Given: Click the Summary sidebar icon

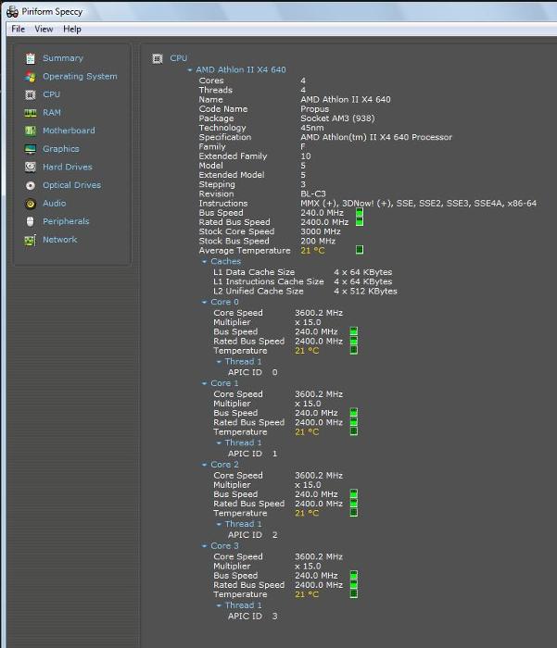Looking at the screenshot, I should (x=31, y=58).
